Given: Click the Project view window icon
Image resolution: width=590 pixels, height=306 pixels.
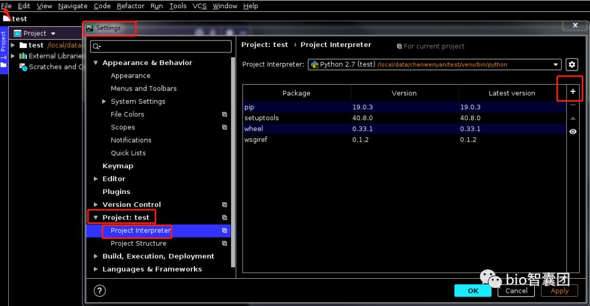Looking at the screenshot, I should click(x=17, y=33).
